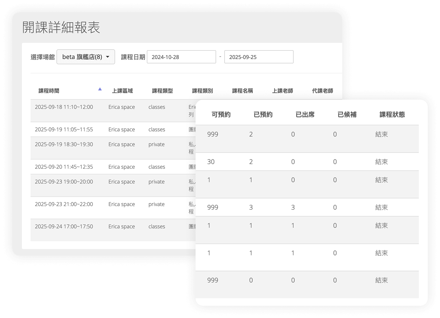Click the 已候補 column header
Viewport: 440px width, 318px height.
(346, 114)
